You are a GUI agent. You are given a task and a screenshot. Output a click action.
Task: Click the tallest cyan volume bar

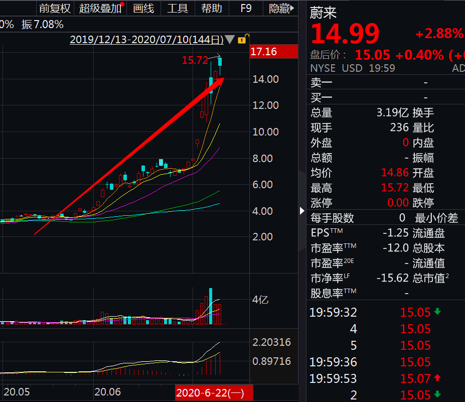click(211, 306)
